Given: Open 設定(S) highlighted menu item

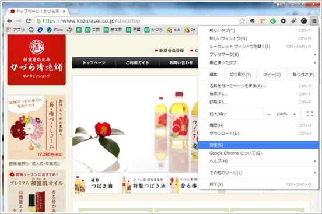Looking at the screenshot, I should point(258,145).
